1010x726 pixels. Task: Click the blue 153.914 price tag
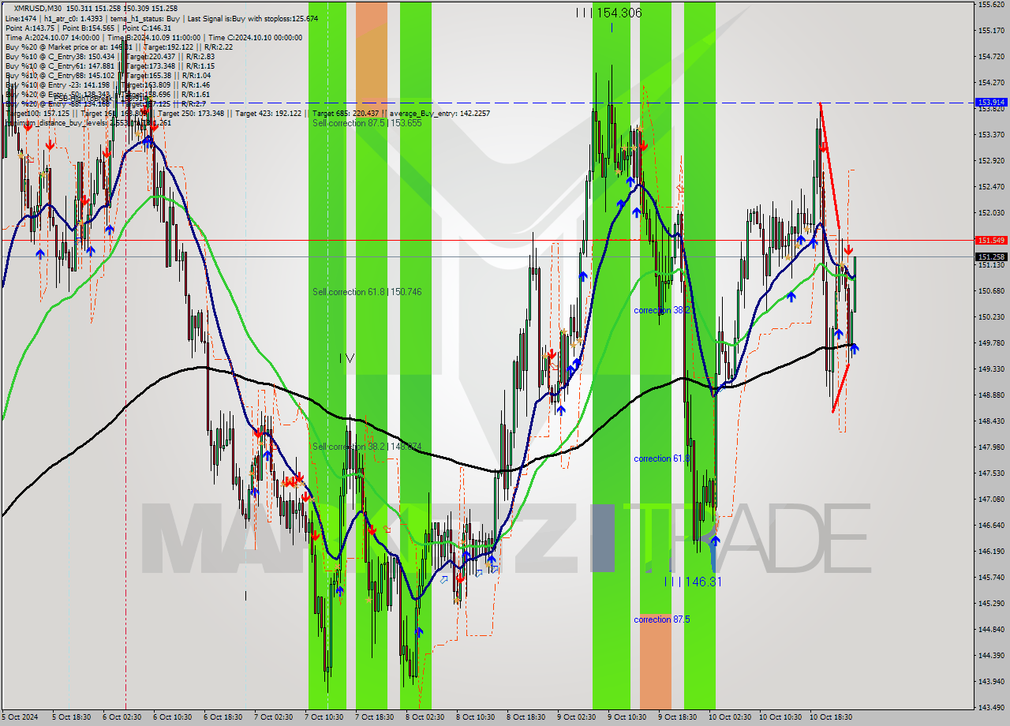click(x=991, y=103)
